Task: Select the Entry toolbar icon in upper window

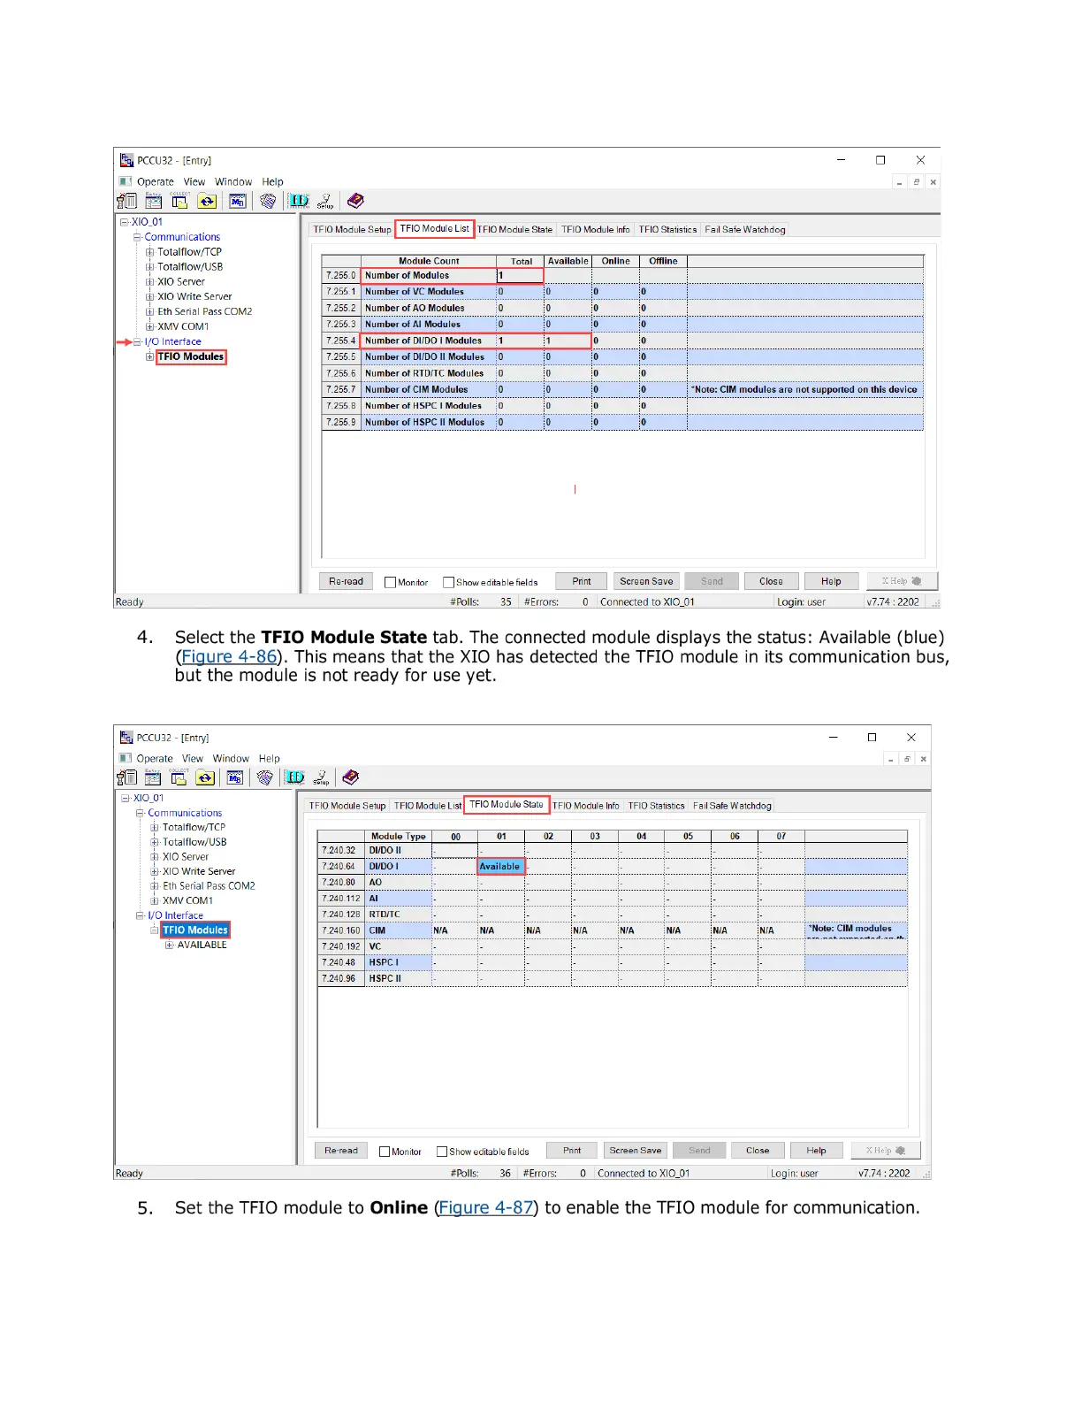Action: 153,202
